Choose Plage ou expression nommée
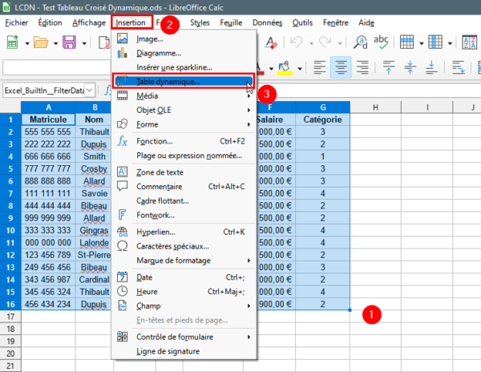This screenshot has width=481, height=372. 184,156
